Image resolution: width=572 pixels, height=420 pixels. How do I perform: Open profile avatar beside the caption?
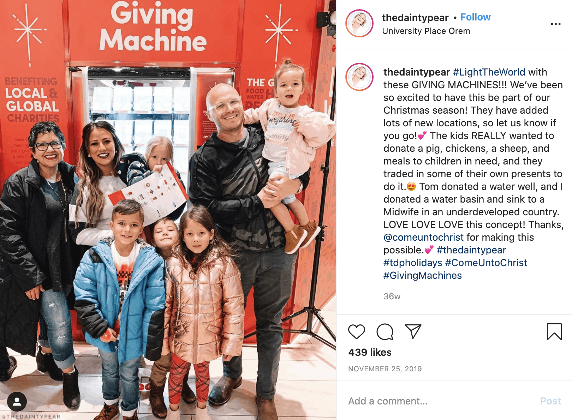(x=359, y=77)
